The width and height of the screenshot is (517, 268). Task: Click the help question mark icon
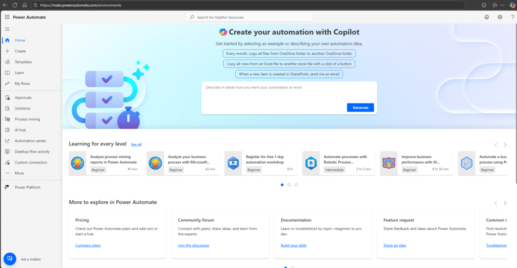tap(512, 17)
